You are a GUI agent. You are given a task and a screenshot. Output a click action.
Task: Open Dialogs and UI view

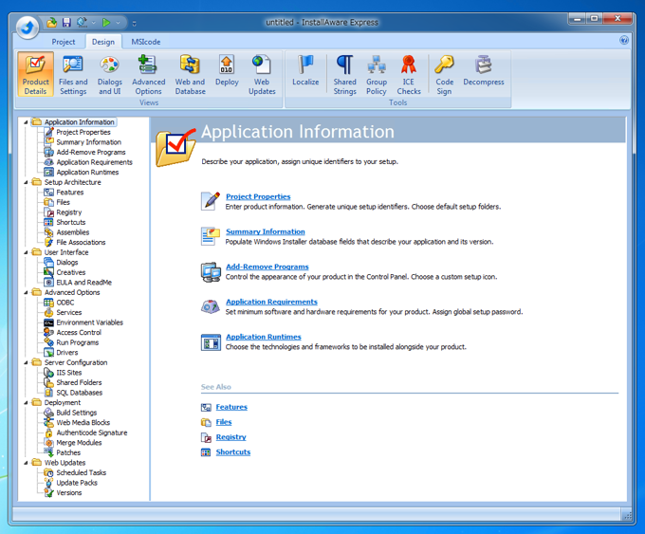pos(109,75)
